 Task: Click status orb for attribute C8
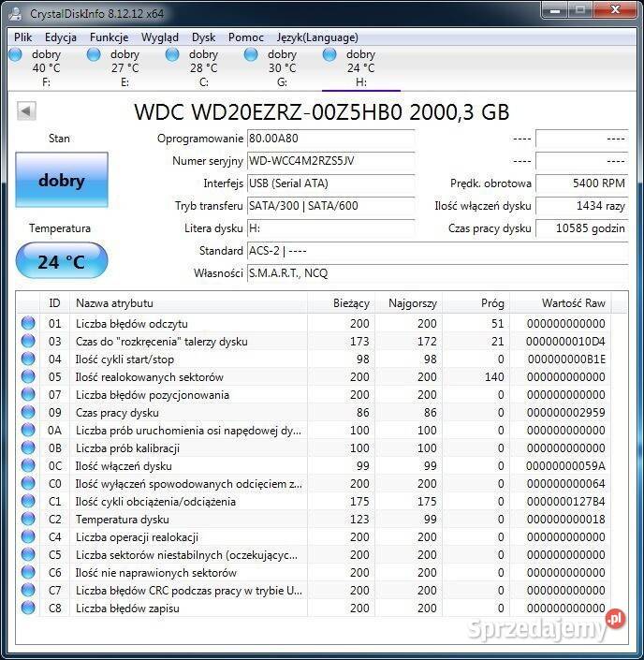(28, 608)
